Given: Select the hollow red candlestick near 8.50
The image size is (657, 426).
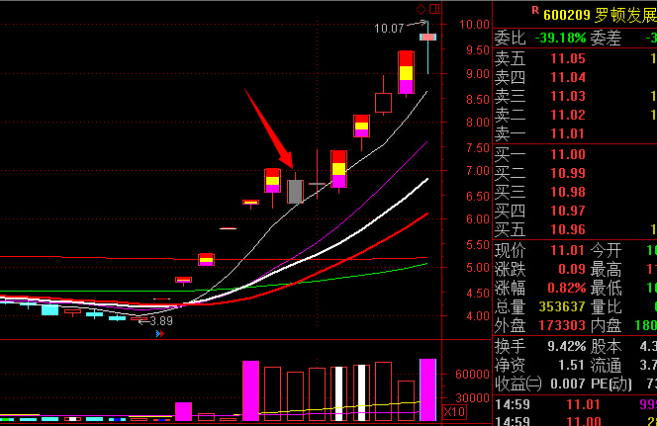Looking at the screenshot, I should (x=383, y=103).
